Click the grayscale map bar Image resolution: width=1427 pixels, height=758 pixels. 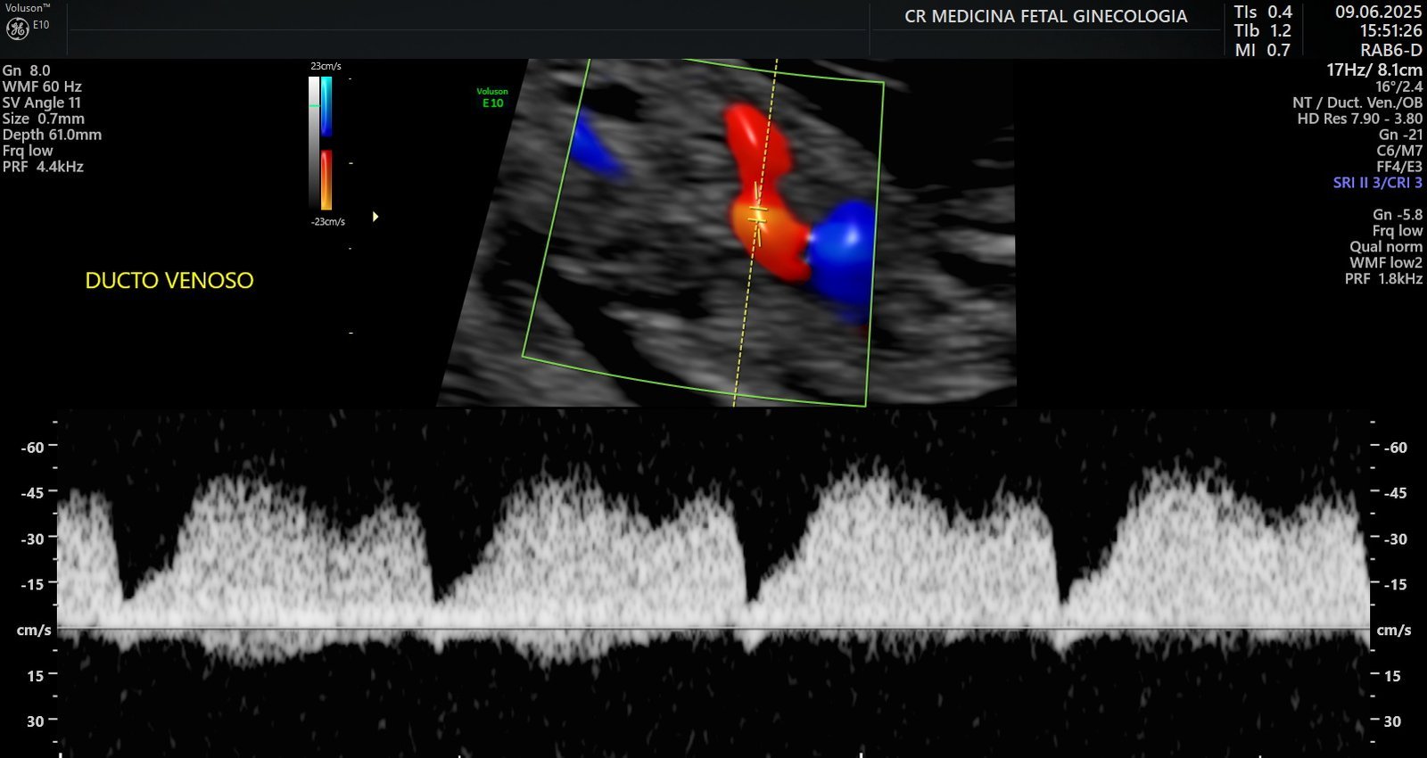(314, 143)
